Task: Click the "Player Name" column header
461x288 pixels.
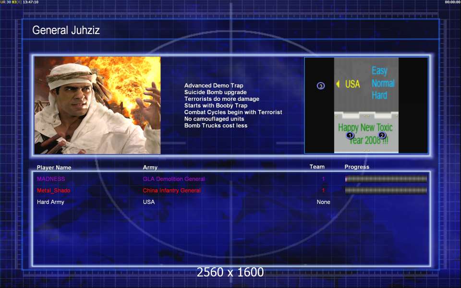Action: coord(54,168)
